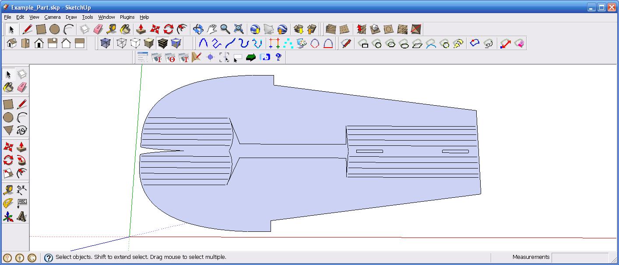Pick the Protractor tool in left palette
Image resolution: width=619 pixels, height=265 pixels.
click(8, 203)
